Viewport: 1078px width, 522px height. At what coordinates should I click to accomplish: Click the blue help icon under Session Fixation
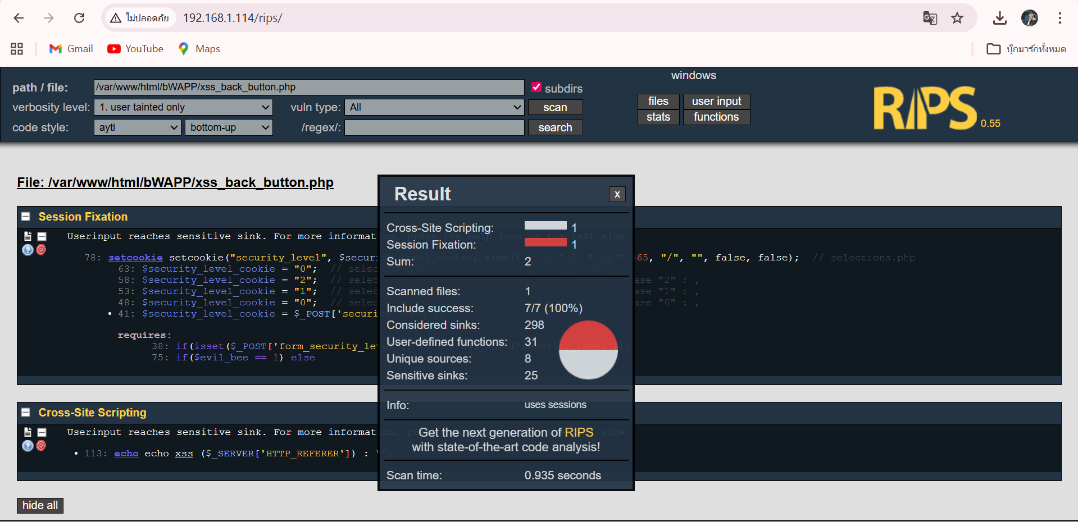click(x=28, y=250)
